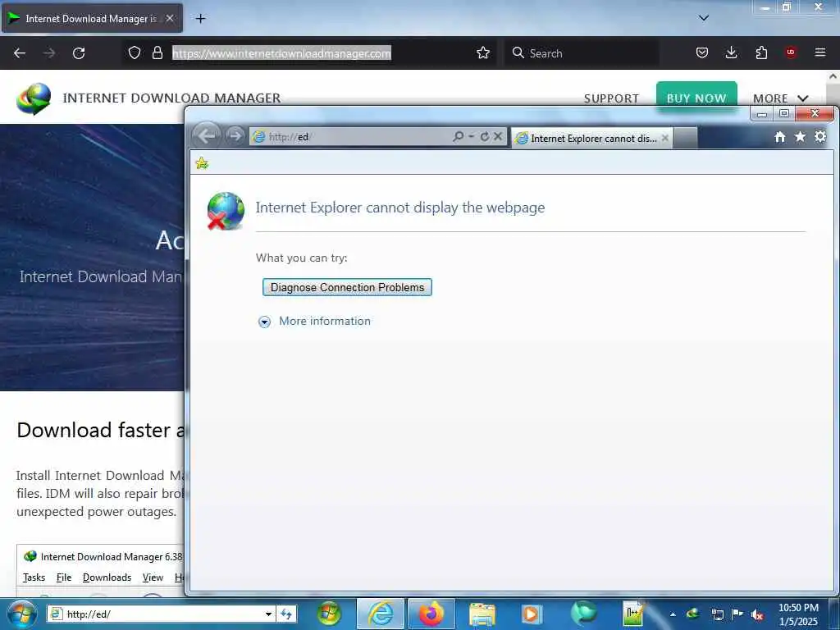
Task: Open the Windows Start menu
Action: (x=21, y=614)
